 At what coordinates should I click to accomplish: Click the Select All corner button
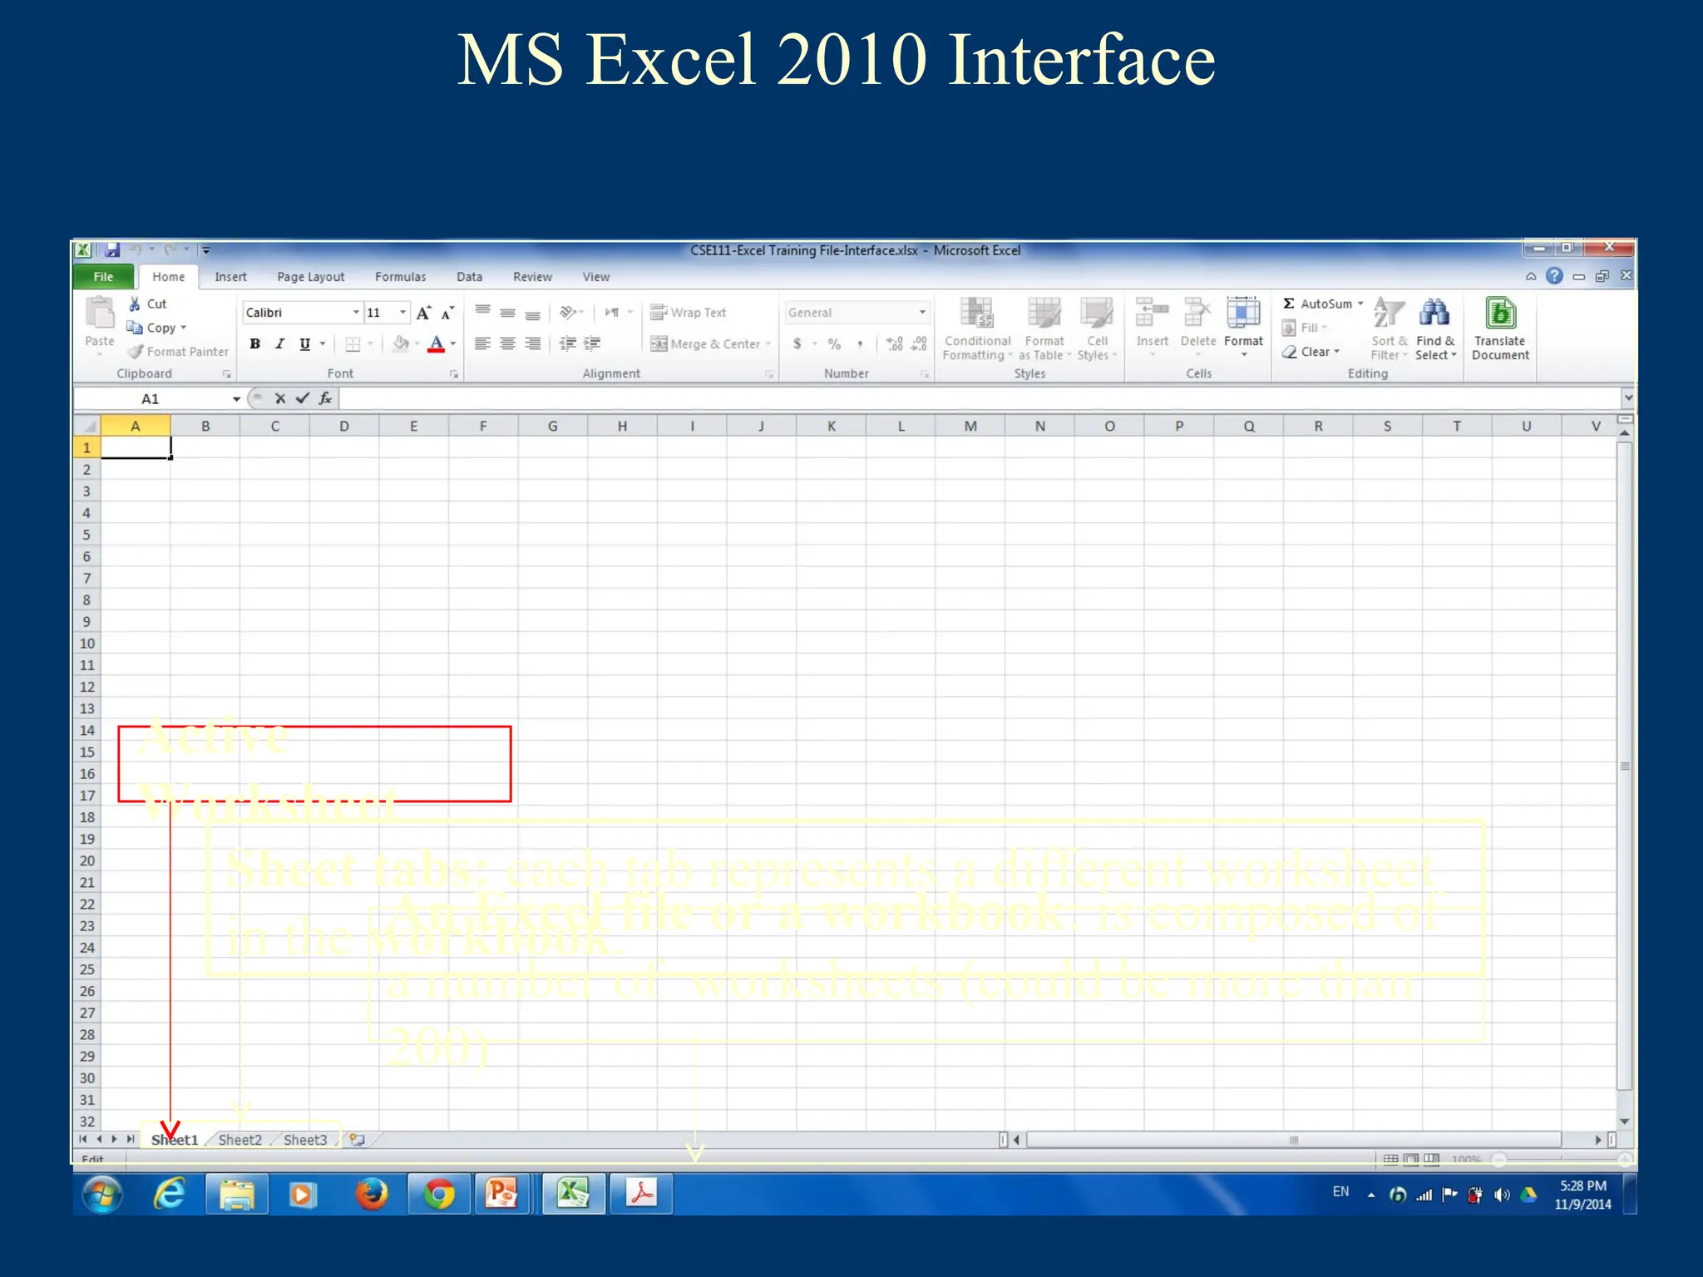(86, 426)
